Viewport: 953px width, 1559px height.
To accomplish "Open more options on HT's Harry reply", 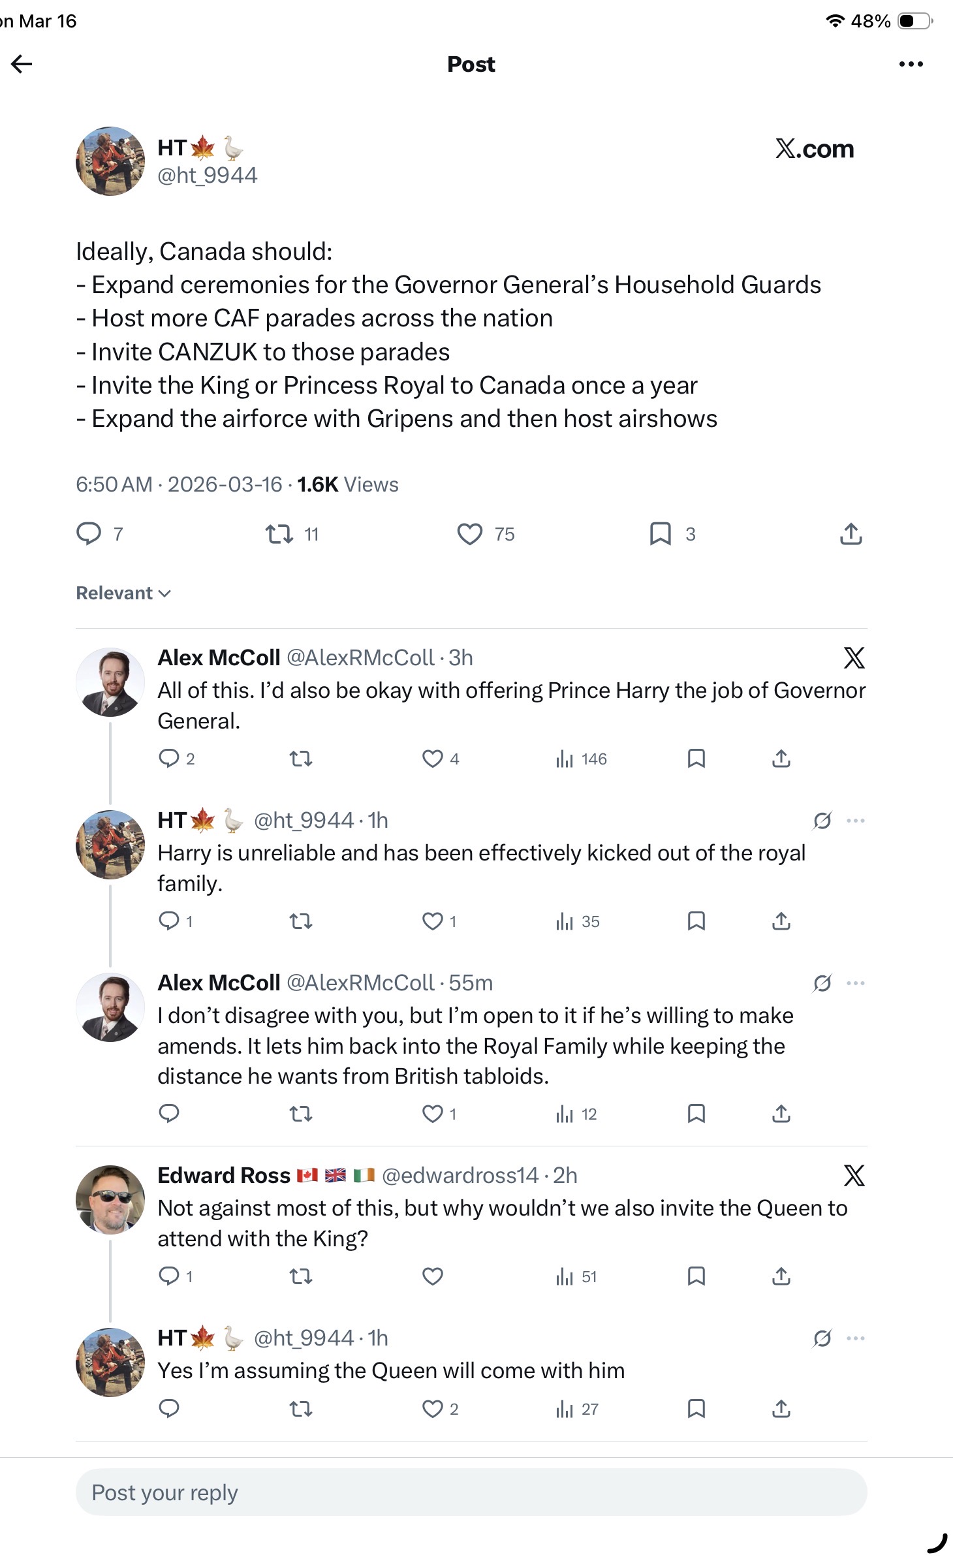I will [856, 821].
